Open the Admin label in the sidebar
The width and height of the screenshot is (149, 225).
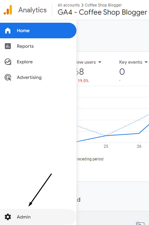(24, 217)
